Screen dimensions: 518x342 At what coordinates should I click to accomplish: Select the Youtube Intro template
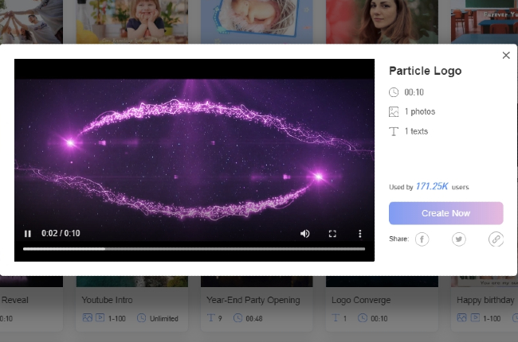[x=108, y=300]
